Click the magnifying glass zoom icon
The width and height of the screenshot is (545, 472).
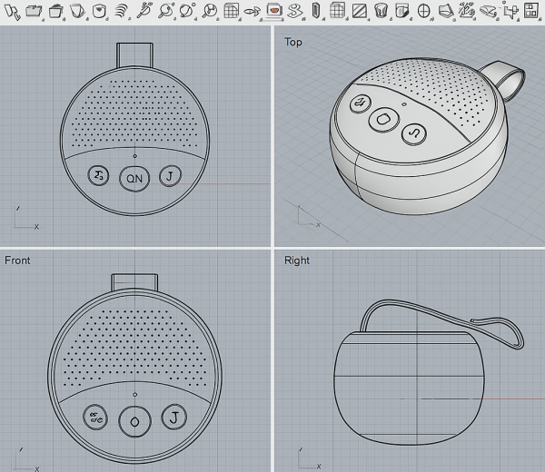pos(165,11)
